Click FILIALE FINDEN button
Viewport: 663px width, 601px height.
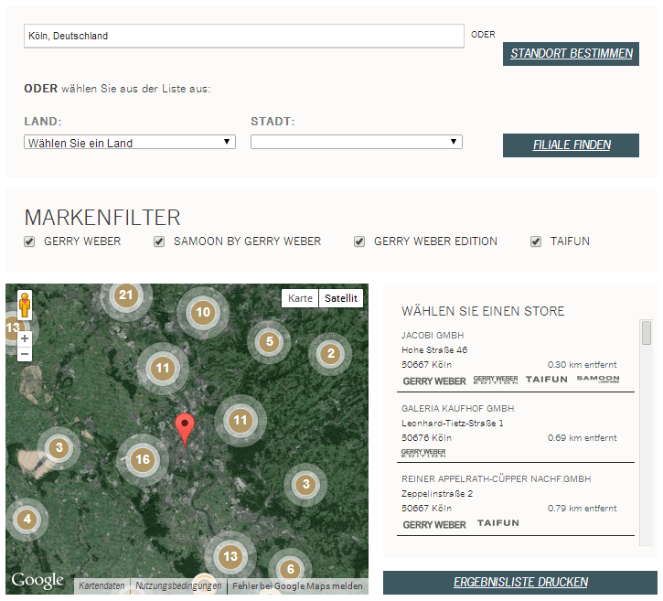pos(571,145)
